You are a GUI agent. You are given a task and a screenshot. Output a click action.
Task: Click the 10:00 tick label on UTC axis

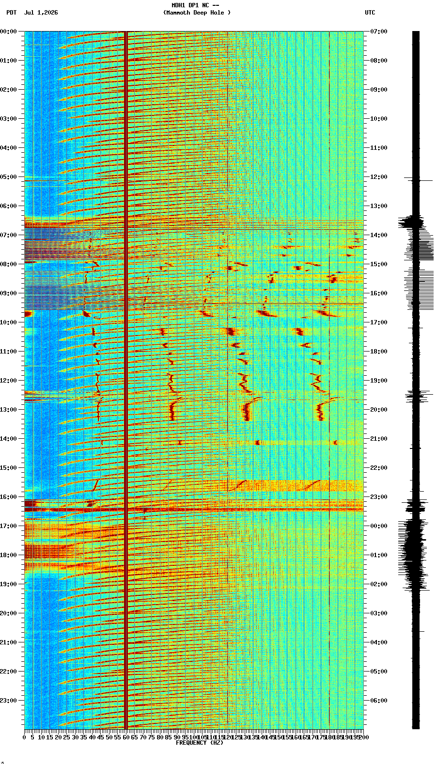[x=379, y=119]
